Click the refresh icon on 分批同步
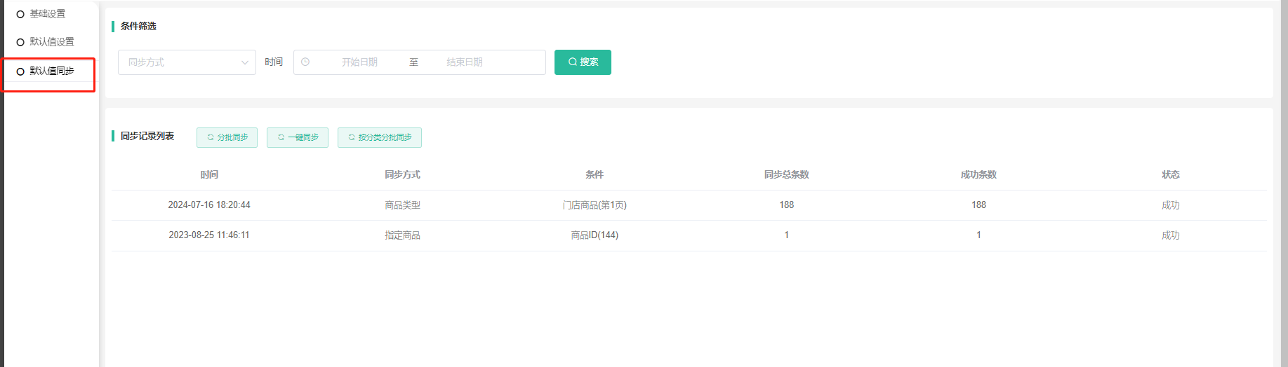Image resolution: width=1288 pixels, height=367 pixels. point(210,137)
